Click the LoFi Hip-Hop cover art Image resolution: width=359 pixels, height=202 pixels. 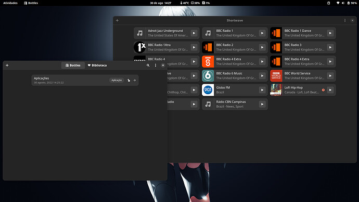pyautogui.click(x=276, y=90)
